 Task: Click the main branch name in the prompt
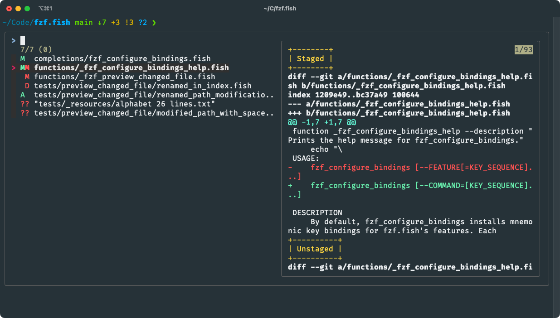84,22
